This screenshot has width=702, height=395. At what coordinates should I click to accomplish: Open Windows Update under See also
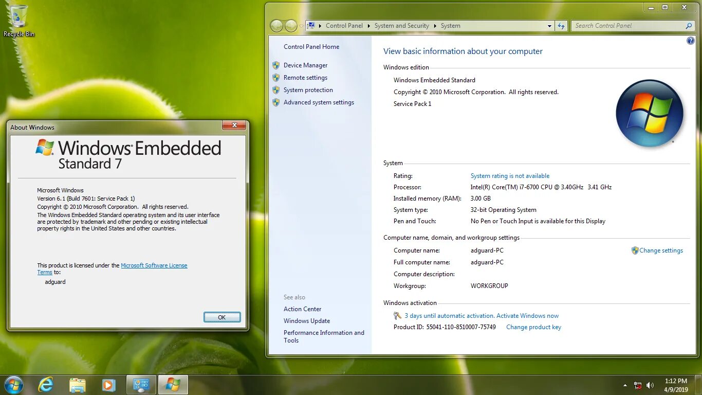307,321
